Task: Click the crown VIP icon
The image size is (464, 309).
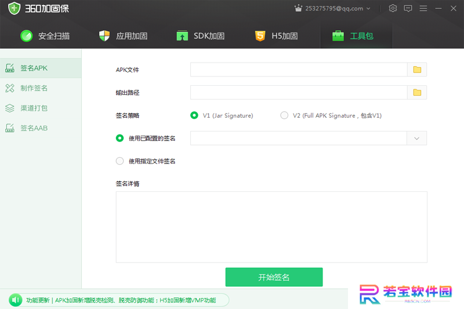Action: click(x=298, y=8)
